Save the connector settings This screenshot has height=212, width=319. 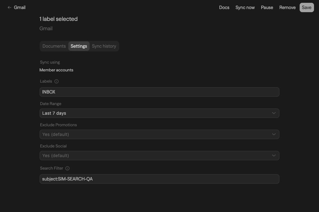coord(307,7)
